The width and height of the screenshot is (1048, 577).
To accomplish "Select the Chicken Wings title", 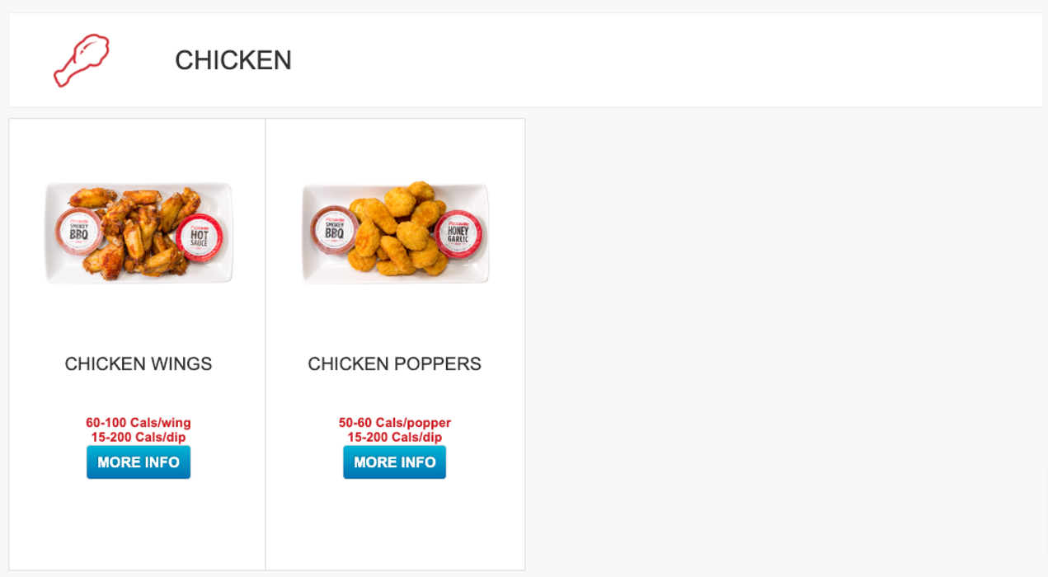I will tap(139, 364).
